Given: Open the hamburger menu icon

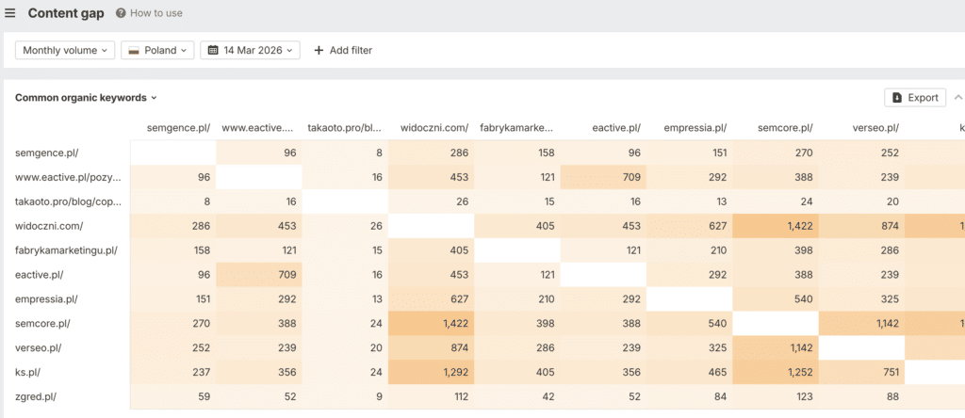Looking at the screenshot, I should (x=9, y=13).
